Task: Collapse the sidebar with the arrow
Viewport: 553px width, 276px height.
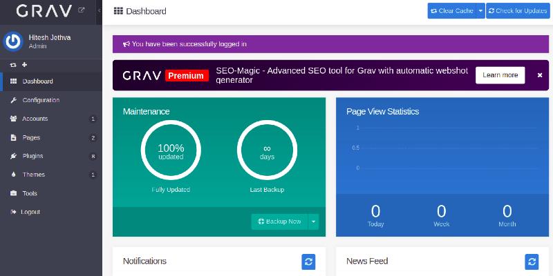Action: pos(99,11)
